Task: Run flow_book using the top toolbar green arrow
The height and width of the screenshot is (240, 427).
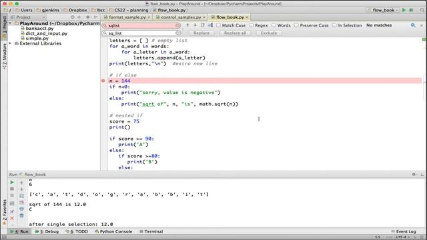Action: coord(404,10)
